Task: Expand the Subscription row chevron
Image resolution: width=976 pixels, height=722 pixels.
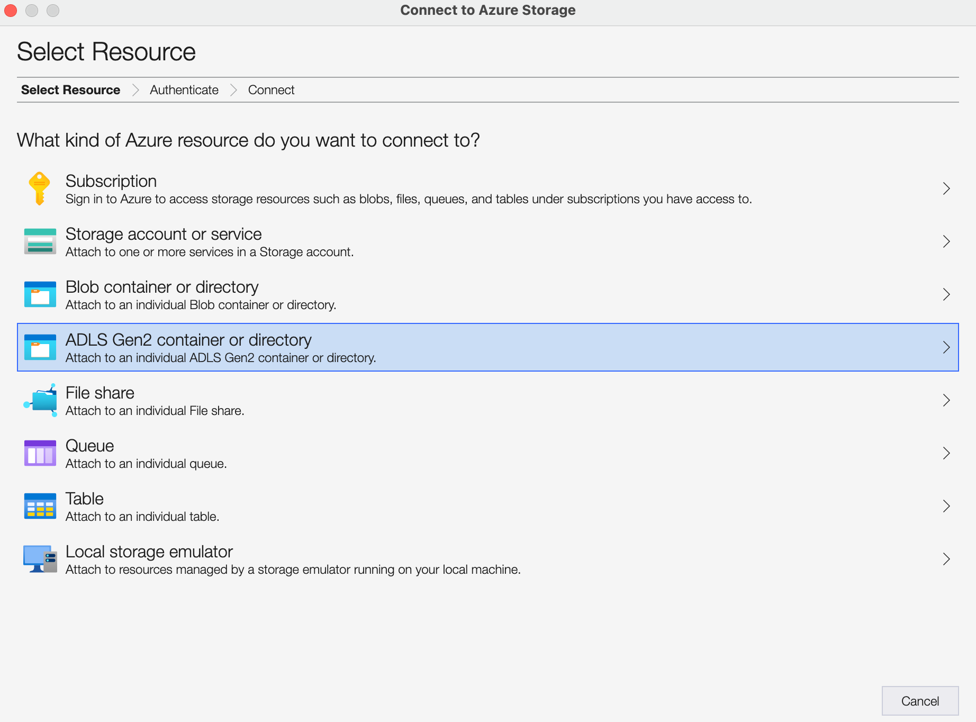Action: (946, 188)
